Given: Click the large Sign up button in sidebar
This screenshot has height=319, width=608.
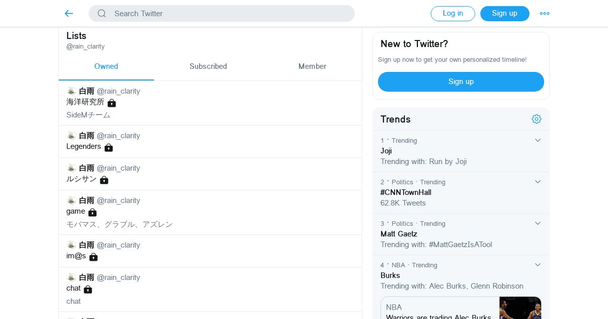Looking at the screenshot, I should 461,82.
